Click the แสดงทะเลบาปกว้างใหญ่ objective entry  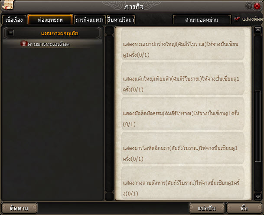click(183, 44)
